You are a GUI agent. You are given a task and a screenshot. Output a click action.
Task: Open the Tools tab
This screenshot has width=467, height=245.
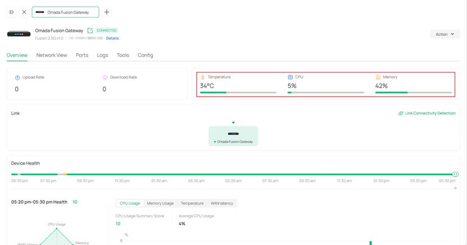123,55
